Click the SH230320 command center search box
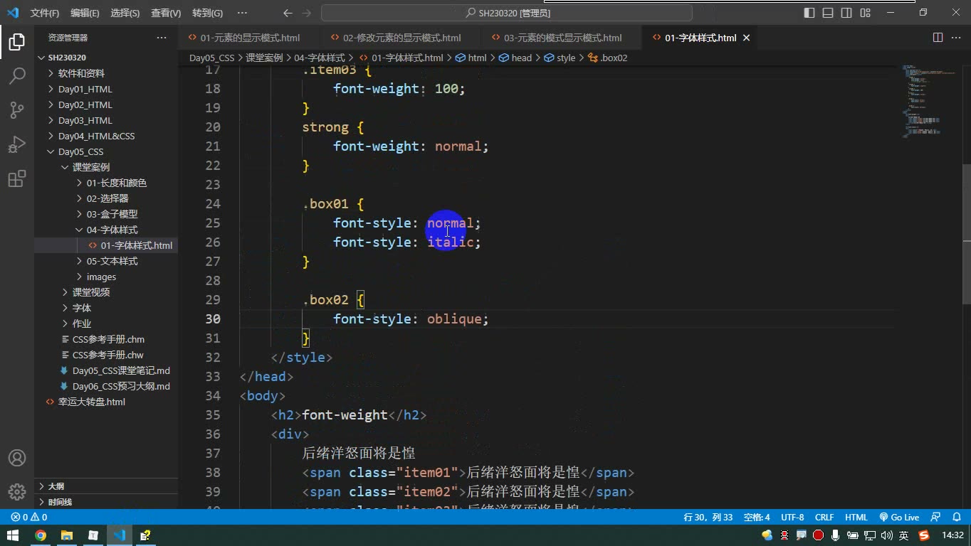The image size is (971, 546). pos(507,13)
